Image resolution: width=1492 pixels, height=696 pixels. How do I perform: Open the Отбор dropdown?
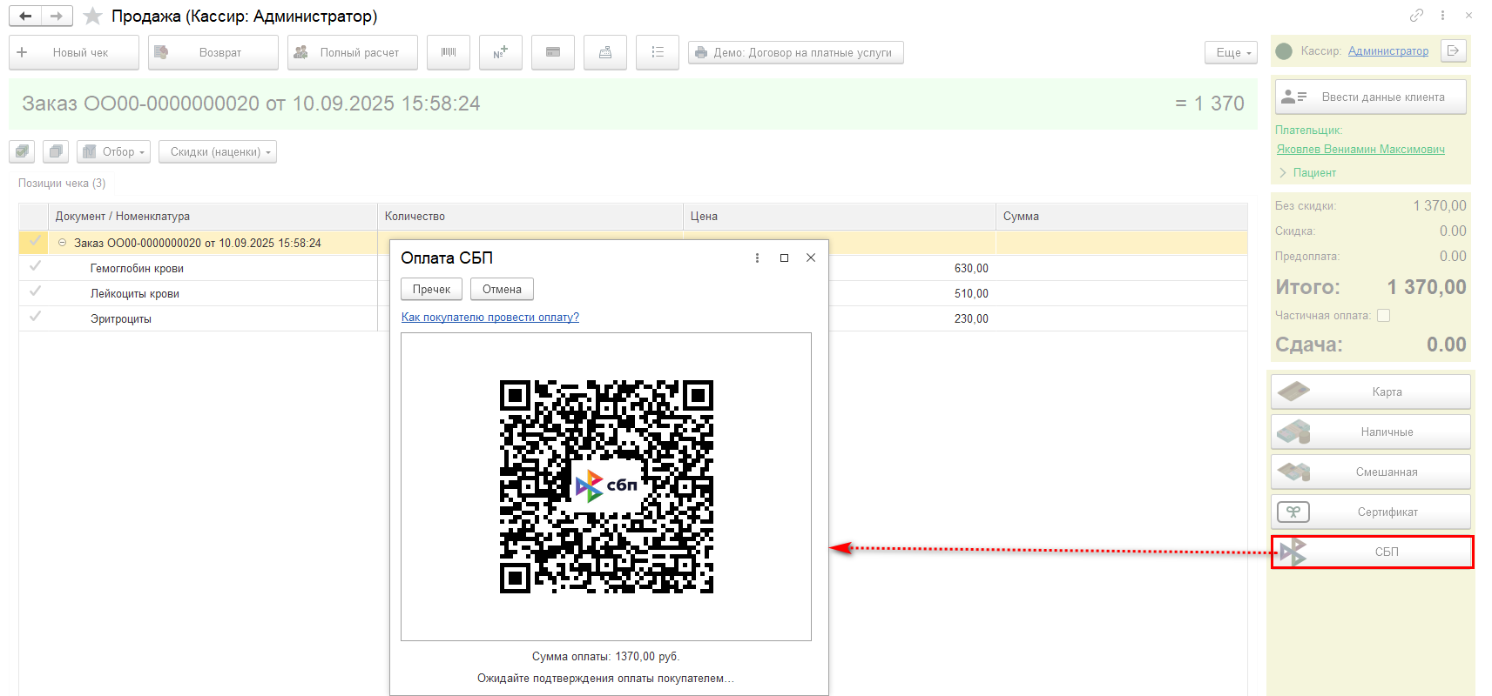point(113,151)
